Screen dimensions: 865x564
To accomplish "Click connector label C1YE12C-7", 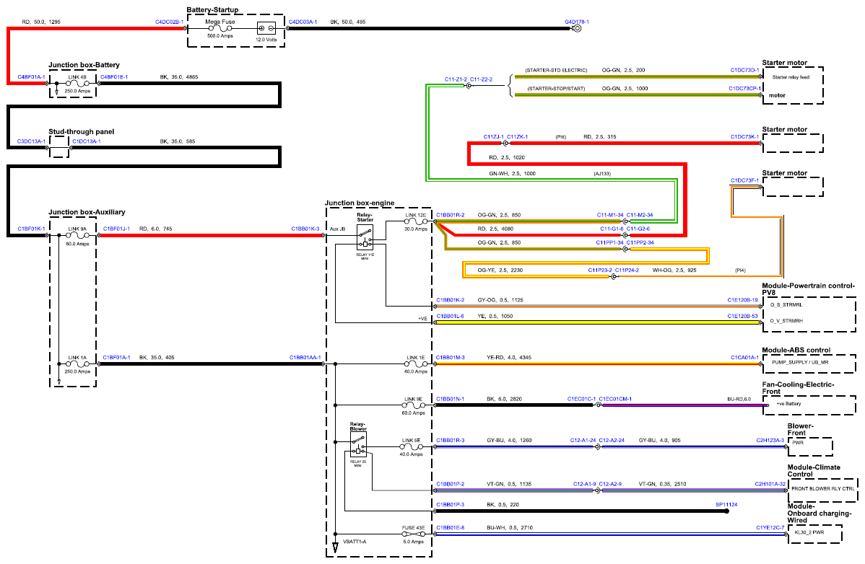I will pyautogui.click(x=770, y=528).
